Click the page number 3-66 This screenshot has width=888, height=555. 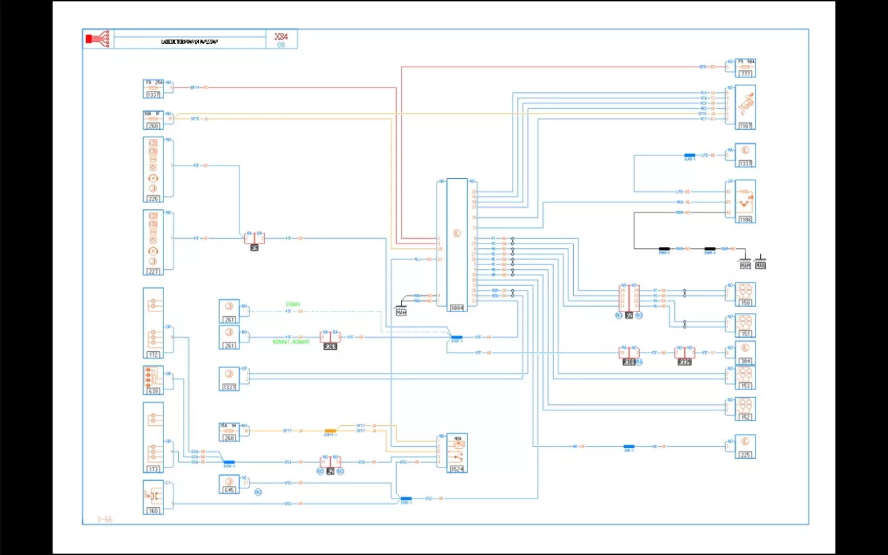[x=104, y=519]
